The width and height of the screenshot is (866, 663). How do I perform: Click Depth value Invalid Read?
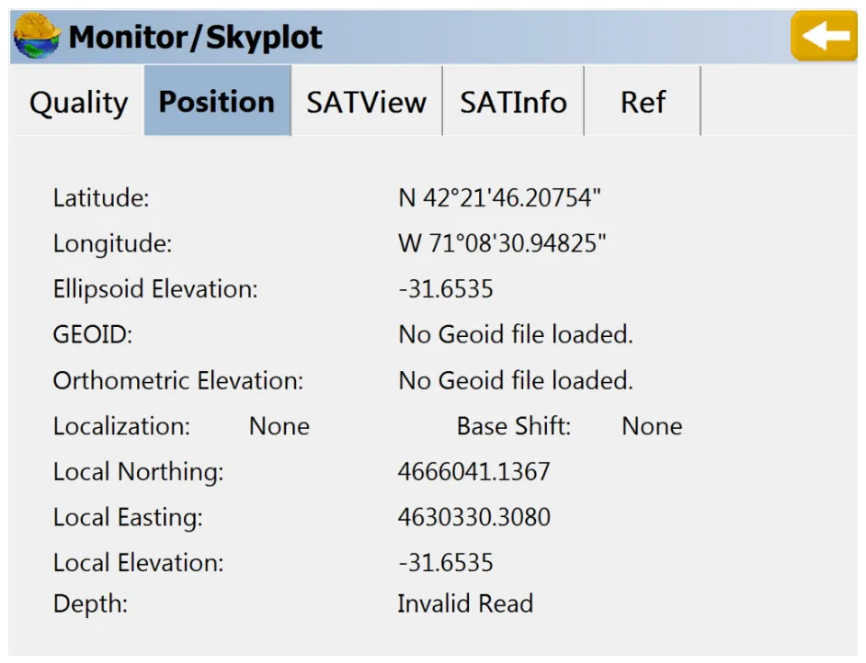click(x=465, y=603)
